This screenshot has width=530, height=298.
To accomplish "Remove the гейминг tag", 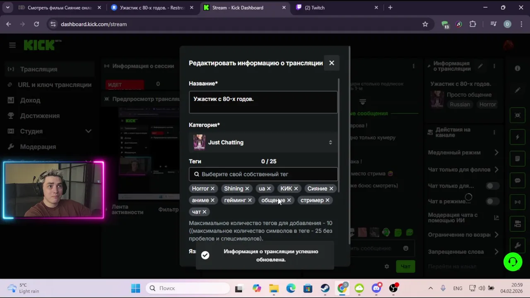I will pos(250,200).
